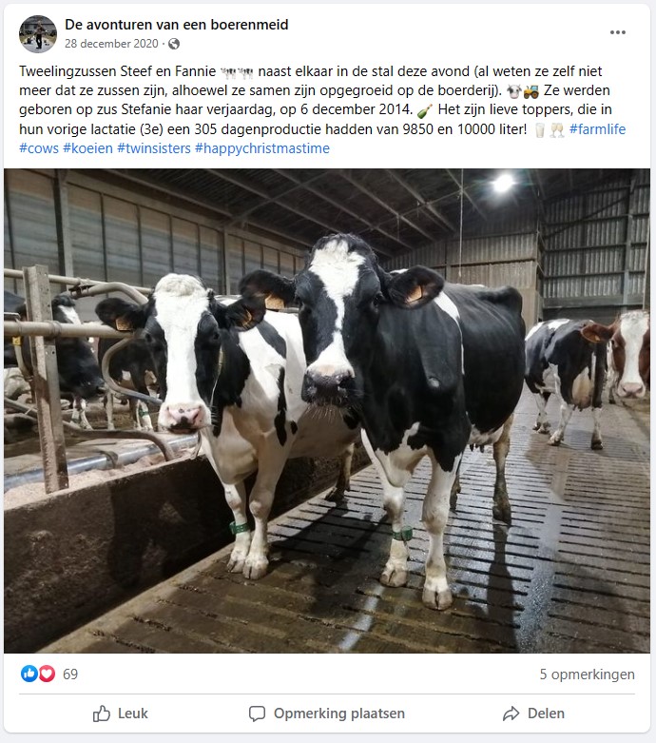
Task: Open the post date 28 december 2020
Action: (x=111, y=44)
